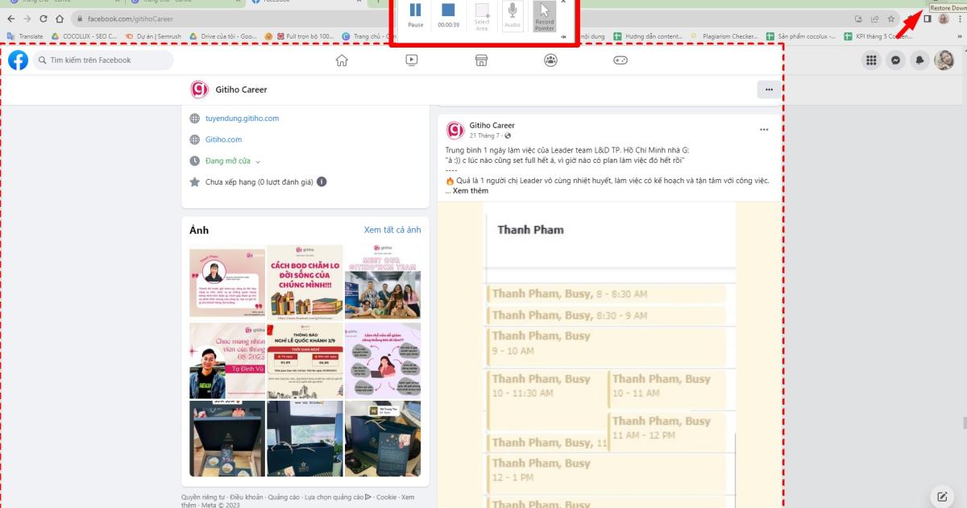Screen dimensions: 967x508
Task: Click the Select Area recorder button
Action: 482,16
